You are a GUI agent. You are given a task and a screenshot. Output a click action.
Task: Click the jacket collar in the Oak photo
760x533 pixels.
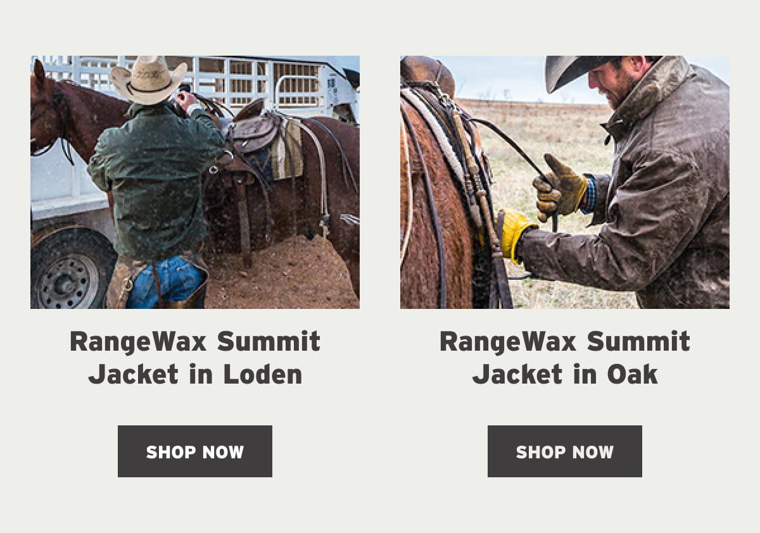[640, 101]
